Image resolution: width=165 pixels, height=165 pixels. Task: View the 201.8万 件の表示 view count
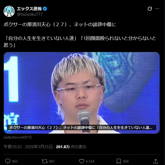71,147
